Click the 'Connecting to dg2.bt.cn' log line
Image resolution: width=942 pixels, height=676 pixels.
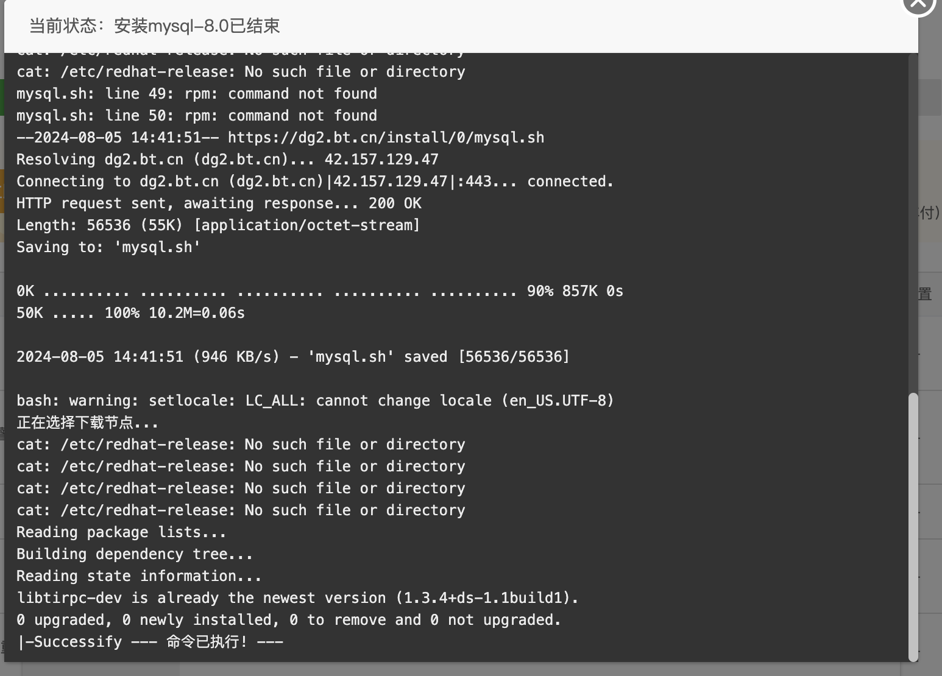(315, 181)
